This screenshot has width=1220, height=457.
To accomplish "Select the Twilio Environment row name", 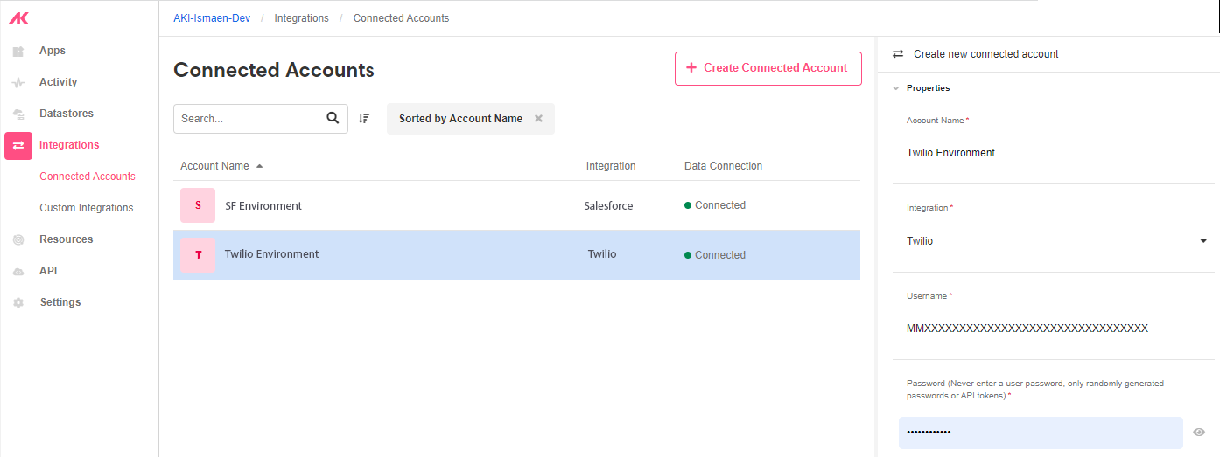I will (x=271, y=254).
